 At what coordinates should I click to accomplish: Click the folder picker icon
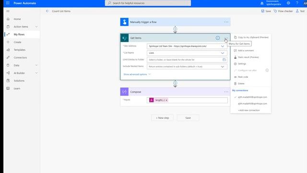(224, 60)
